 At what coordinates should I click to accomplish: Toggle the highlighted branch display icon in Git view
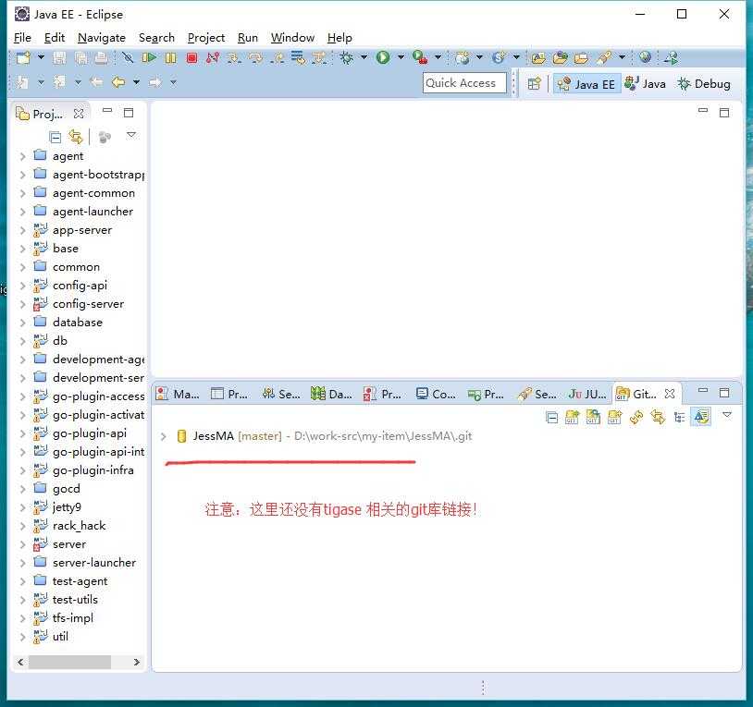click(700, 417)
